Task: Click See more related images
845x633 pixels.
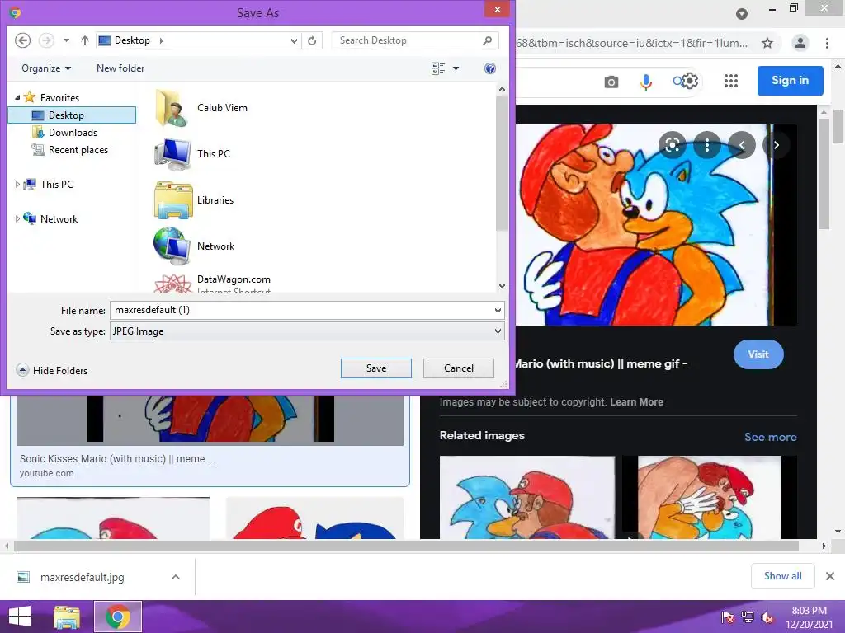Action: [770, 437]
